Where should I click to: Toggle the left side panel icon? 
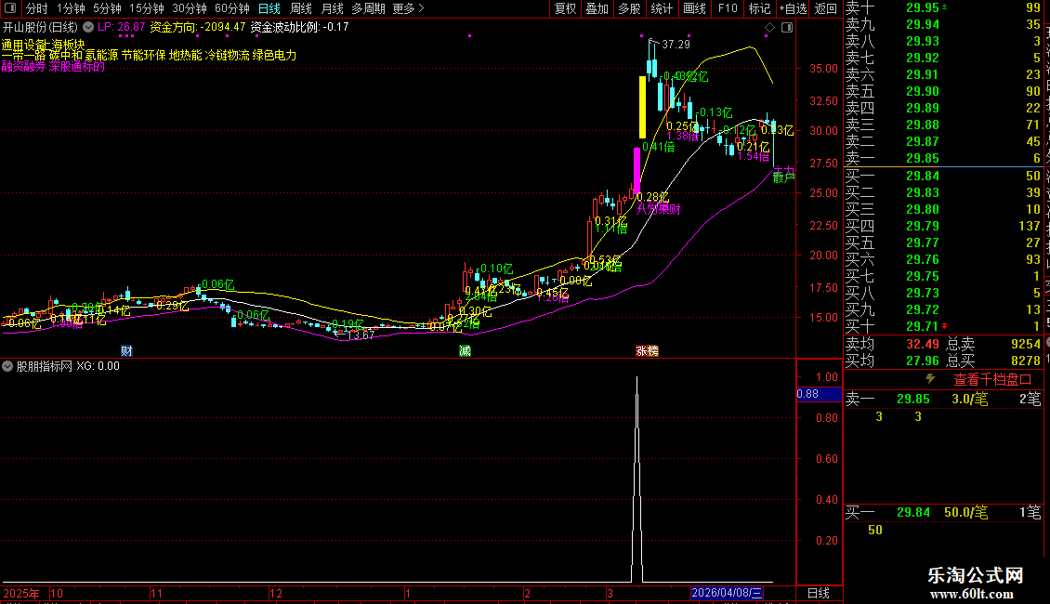coord(10,8)
